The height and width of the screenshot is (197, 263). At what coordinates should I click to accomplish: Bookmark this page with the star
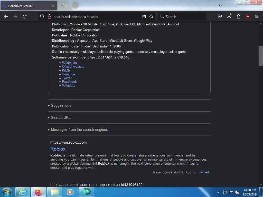(151, 16)
